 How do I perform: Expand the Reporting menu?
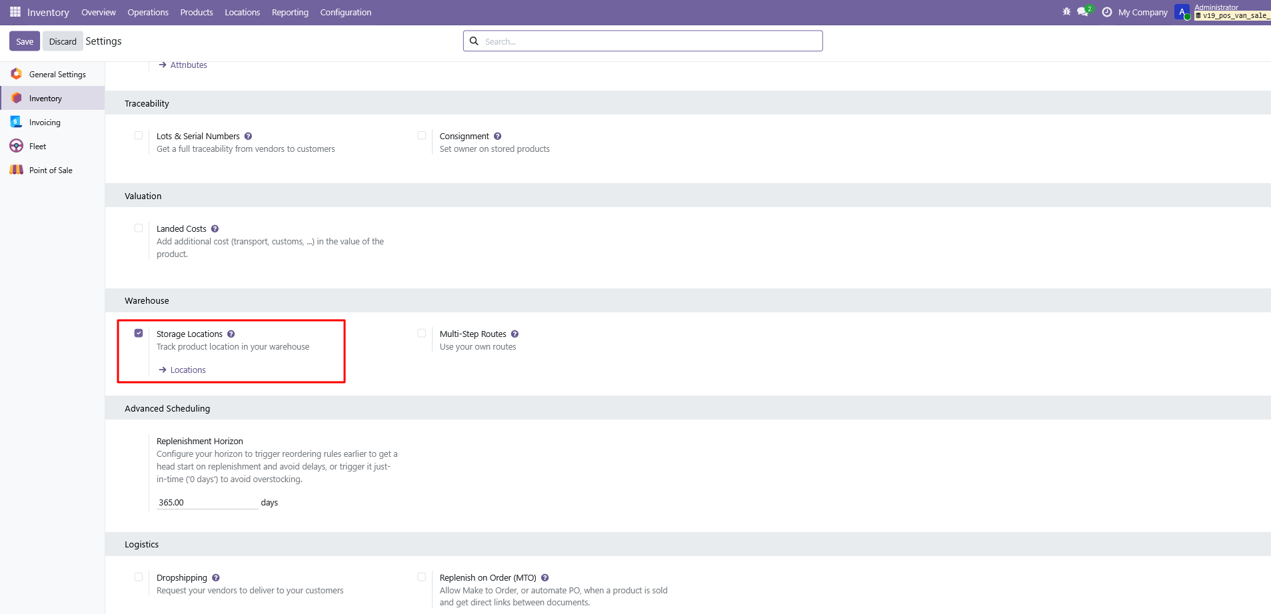pyautogui.click(x=290, y=12)
